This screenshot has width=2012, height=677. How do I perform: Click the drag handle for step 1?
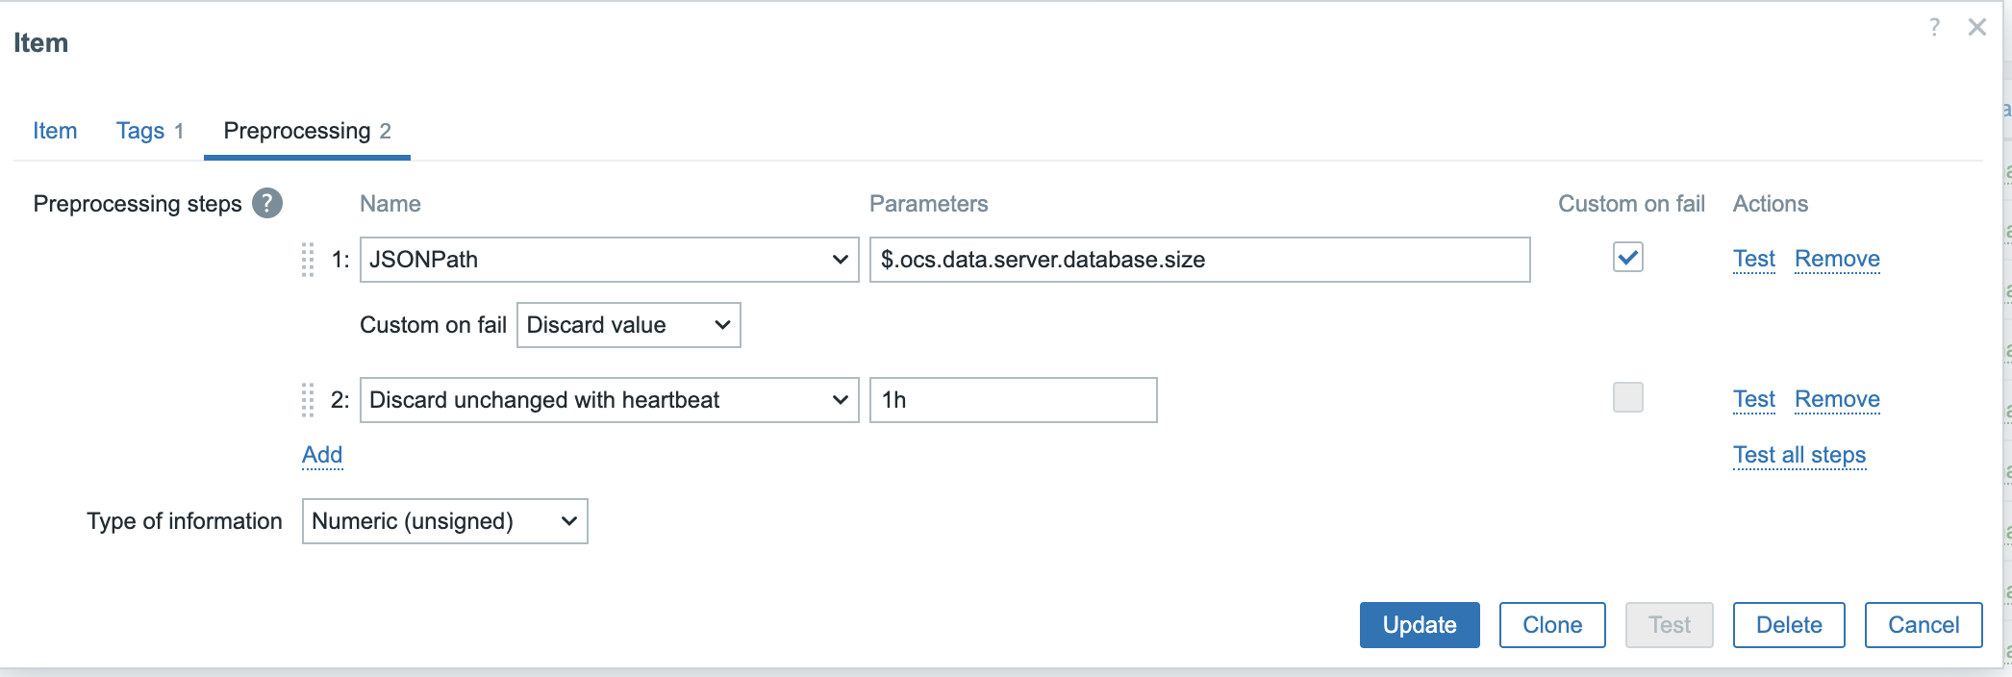(308, 260)
